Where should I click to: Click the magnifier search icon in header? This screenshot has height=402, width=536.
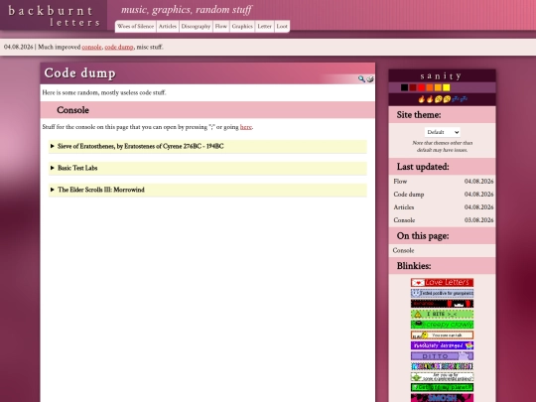coord(361,79)
